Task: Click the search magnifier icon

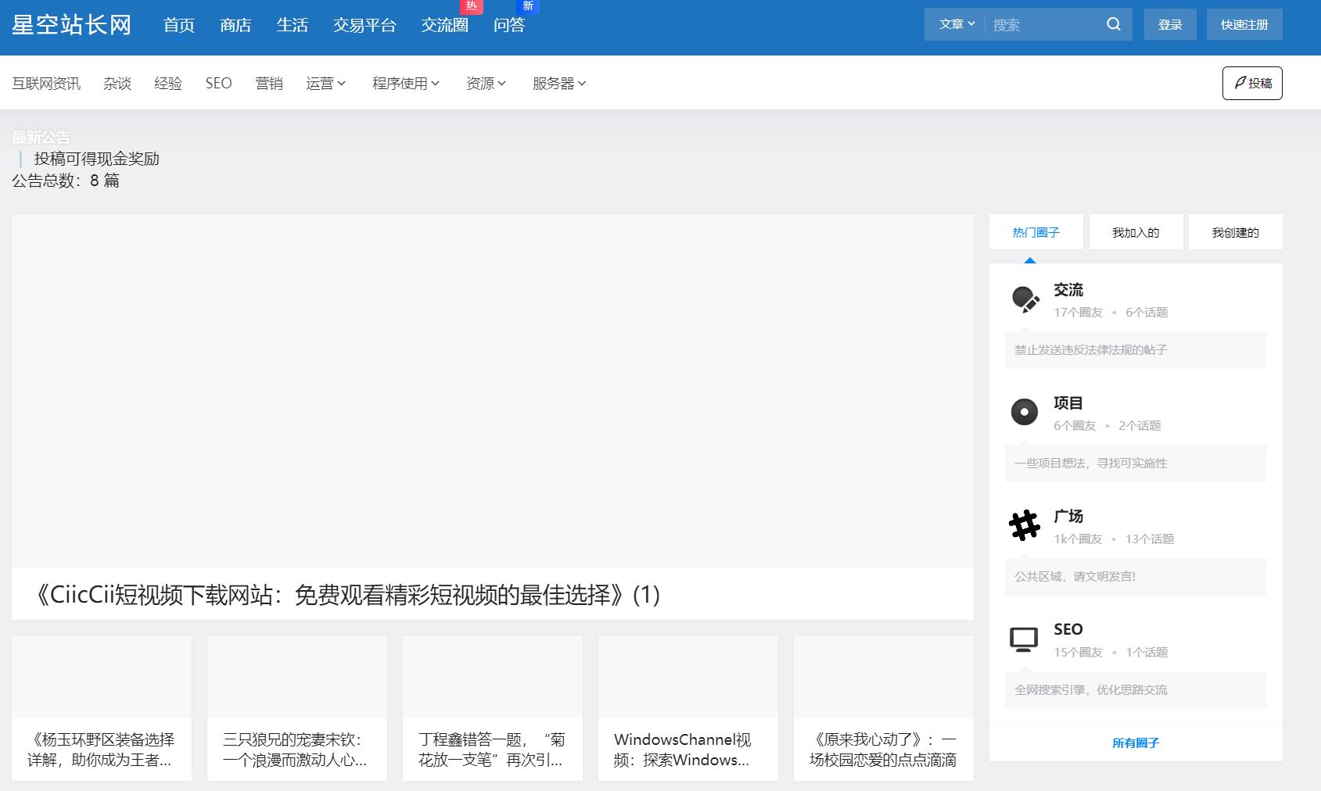Action: [1113, 24]
